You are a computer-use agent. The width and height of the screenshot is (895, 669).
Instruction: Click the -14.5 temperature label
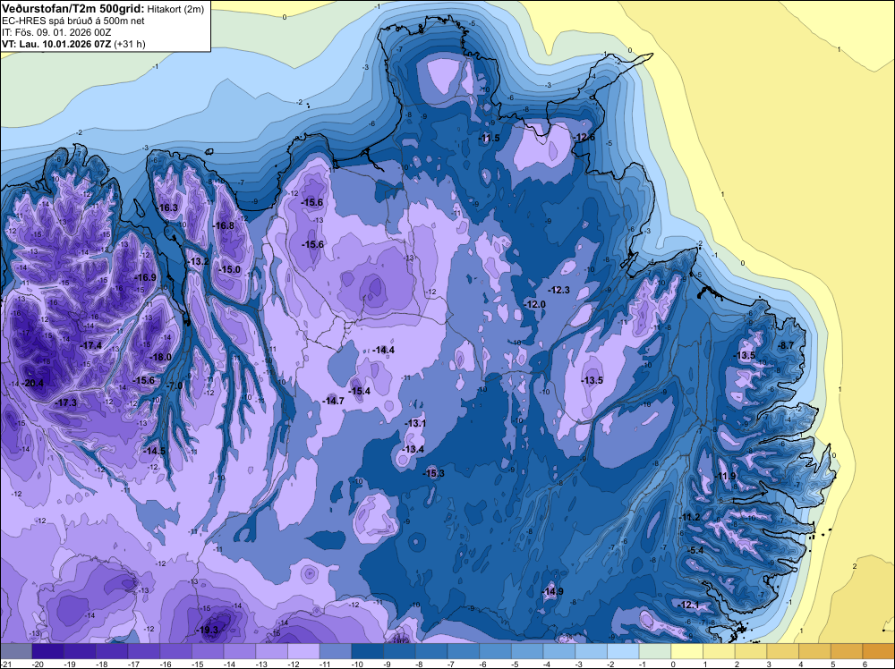[x=154, y=451]
